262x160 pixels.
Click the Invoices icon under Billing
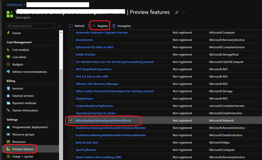(8, 88)
